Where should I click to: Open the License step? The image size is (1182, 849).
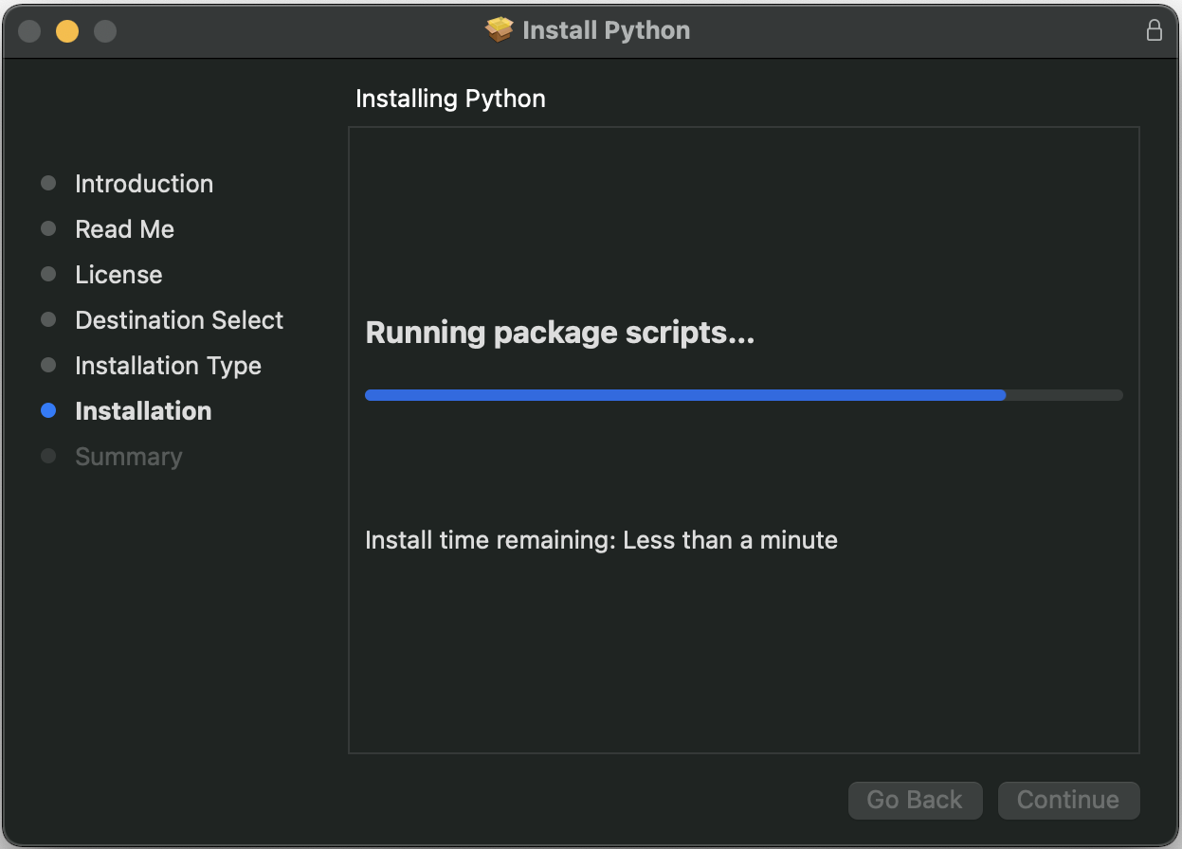(118, 275)
